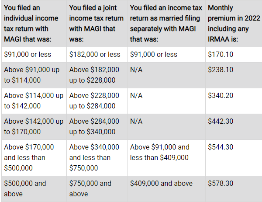
Task: Select the $500,000 and above cell
Action: [x=34, y=189]
